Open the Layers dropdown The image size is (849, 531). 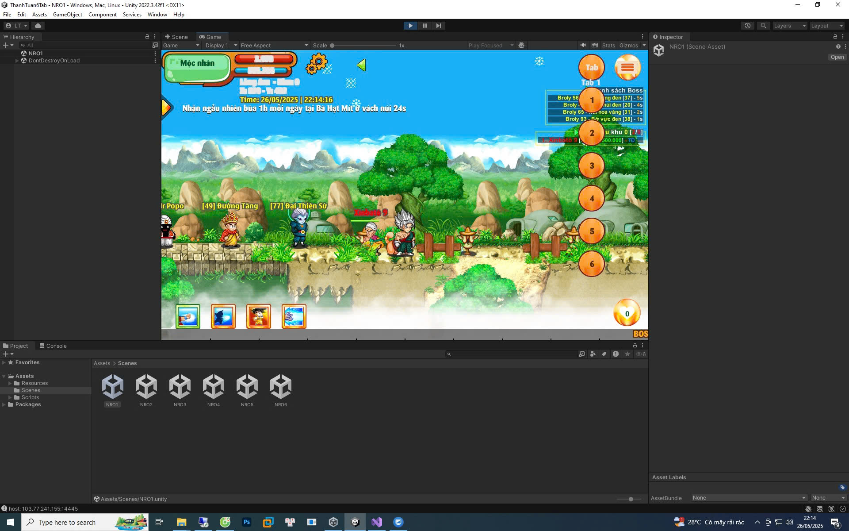point(789,26)
